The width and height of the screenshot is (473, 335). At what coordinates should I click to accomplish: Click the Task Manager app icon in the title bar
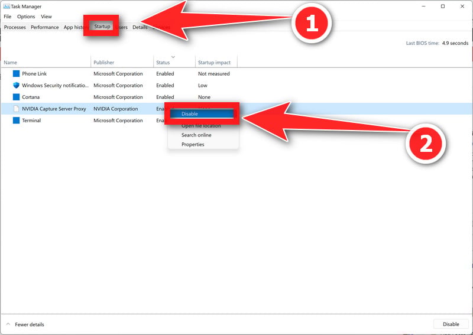(x=7, y=6)
